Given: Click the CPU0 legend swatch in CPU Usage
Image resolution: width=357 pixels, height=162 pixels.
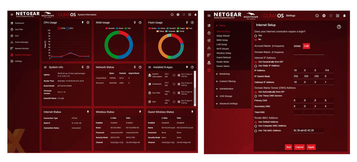Looking at the screenshot, I should point(59,28).
